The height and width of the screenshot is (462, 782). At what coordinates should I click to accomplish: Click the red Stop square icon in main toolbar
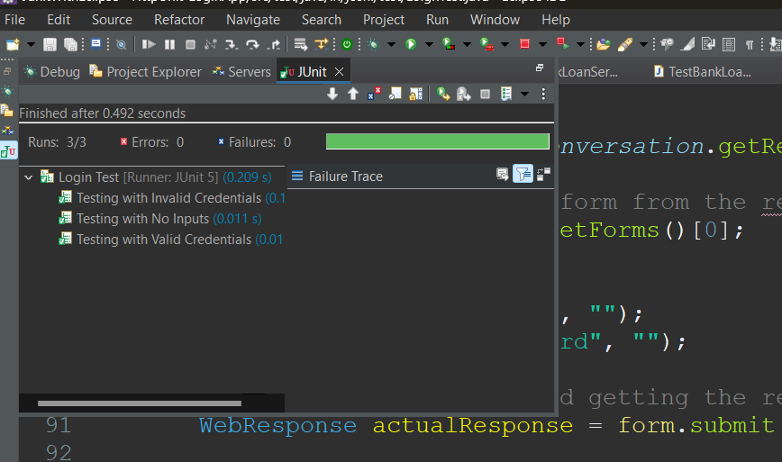click(x=524, y=44)
